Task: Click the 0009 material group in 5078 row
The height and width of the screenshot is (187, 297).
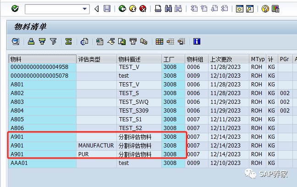Action: pyautogui.click(x=197, y=76)
